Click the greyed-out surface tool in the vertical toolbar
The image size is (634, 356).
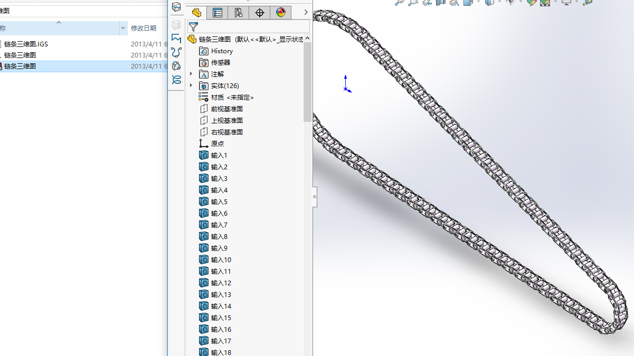pyautogui.click(x=176, y=25)
